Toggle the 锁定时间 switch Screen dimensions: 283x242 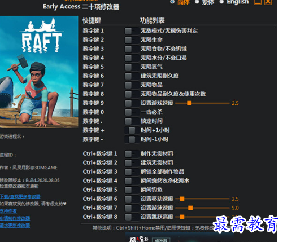click(132, 121)
